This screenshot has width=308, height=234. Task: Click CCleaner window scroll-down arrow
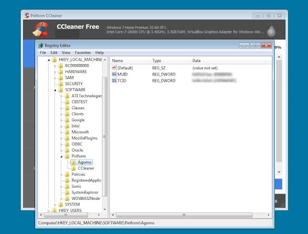pos(279,172)
